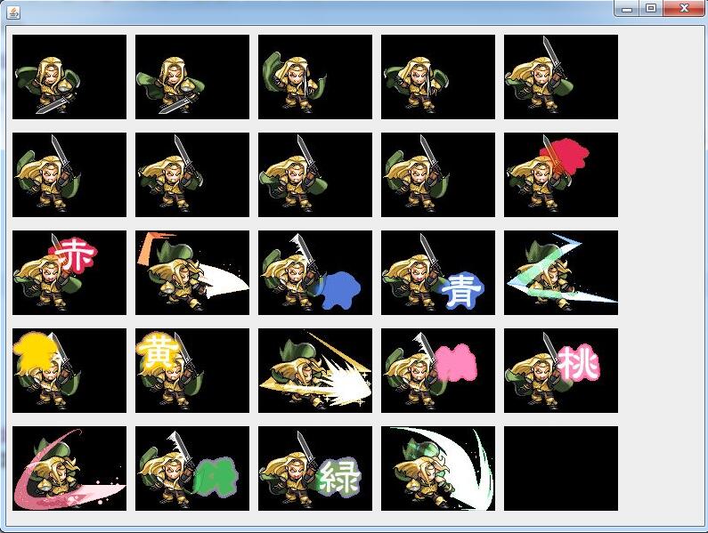Image resolution: width=708 pixels, height=533 pixels.
Task: Select the frame with plain red blob
Action: 561,174
